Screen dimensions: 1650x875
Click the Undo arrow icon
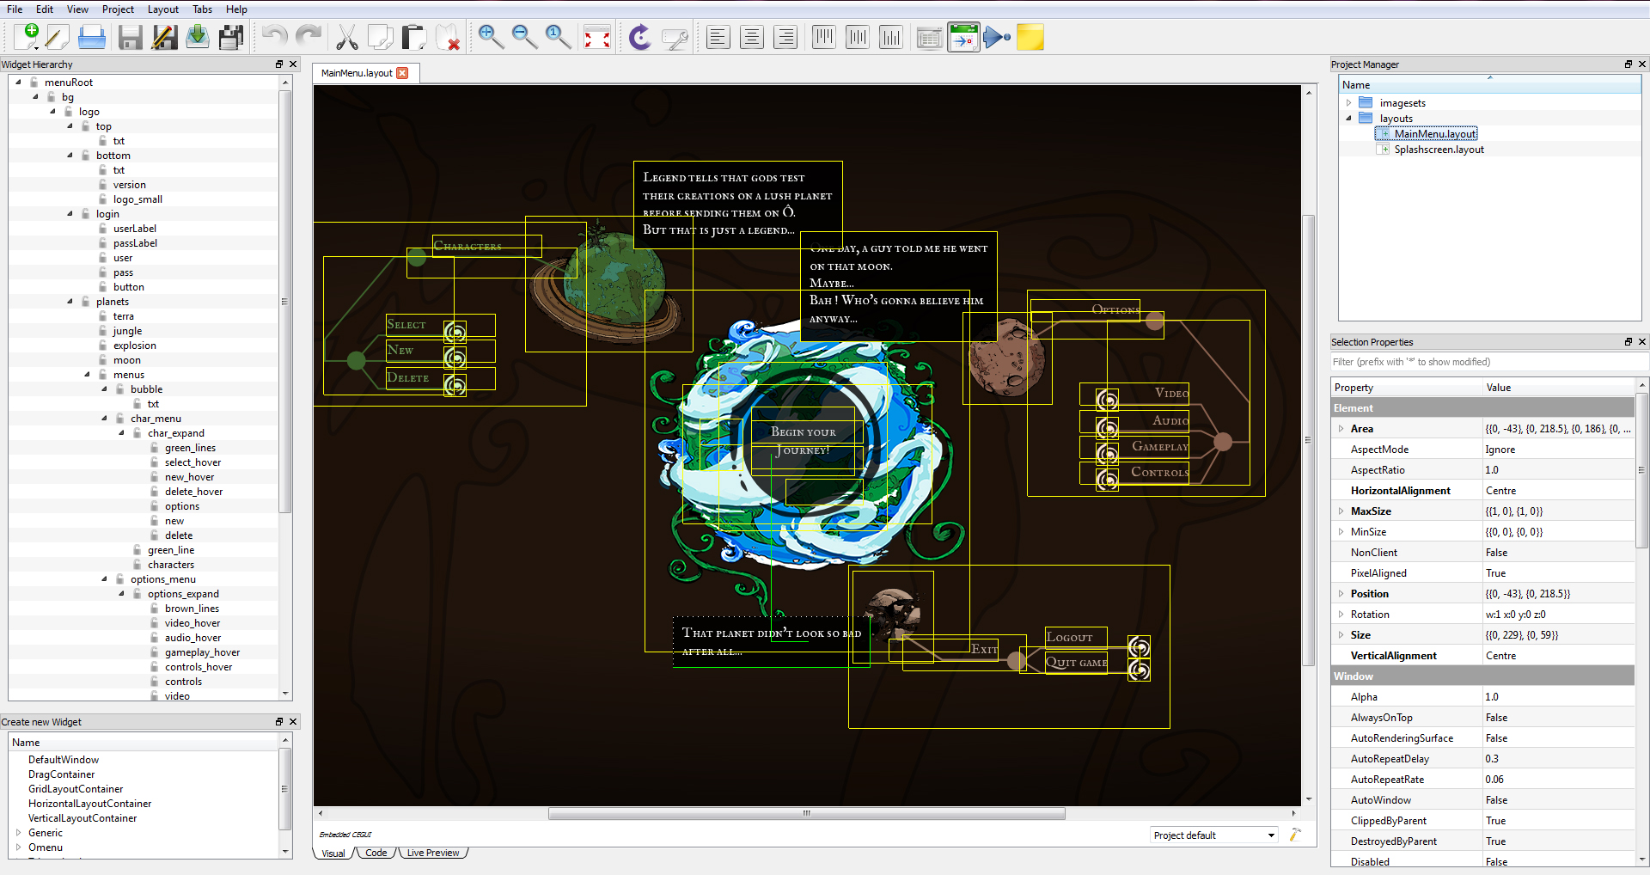click(274, 37)
